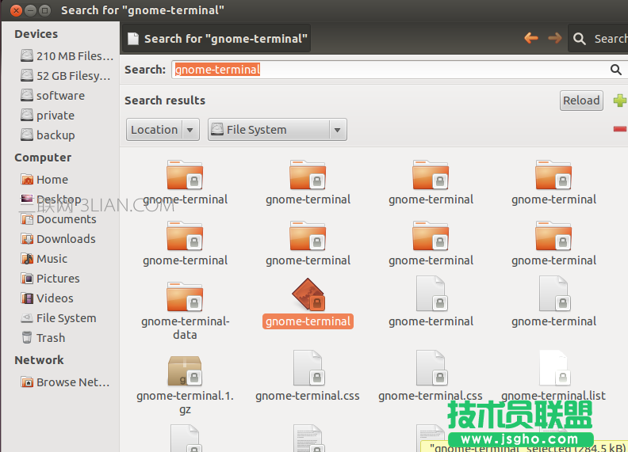The image size is (628, 452).
Task: Click the magnifier icon inside search field
Action: [616, 70]
